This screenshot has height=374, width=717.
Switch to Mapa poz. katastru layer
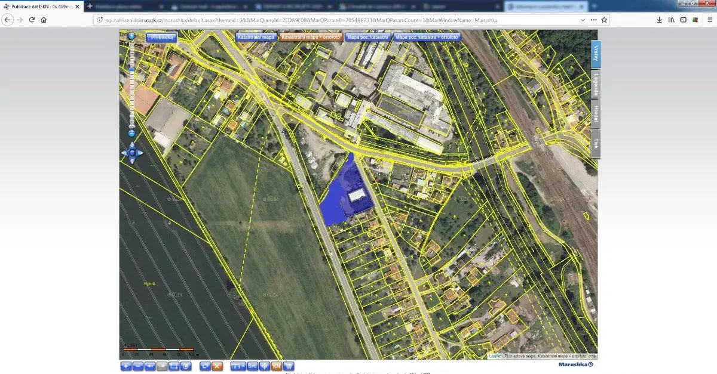(x=367, y=37)
